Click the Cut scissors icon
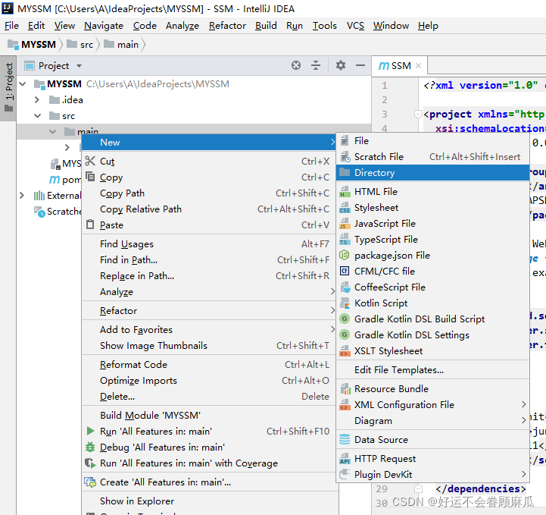The image size is (546, 515). (x=91, y=161)
